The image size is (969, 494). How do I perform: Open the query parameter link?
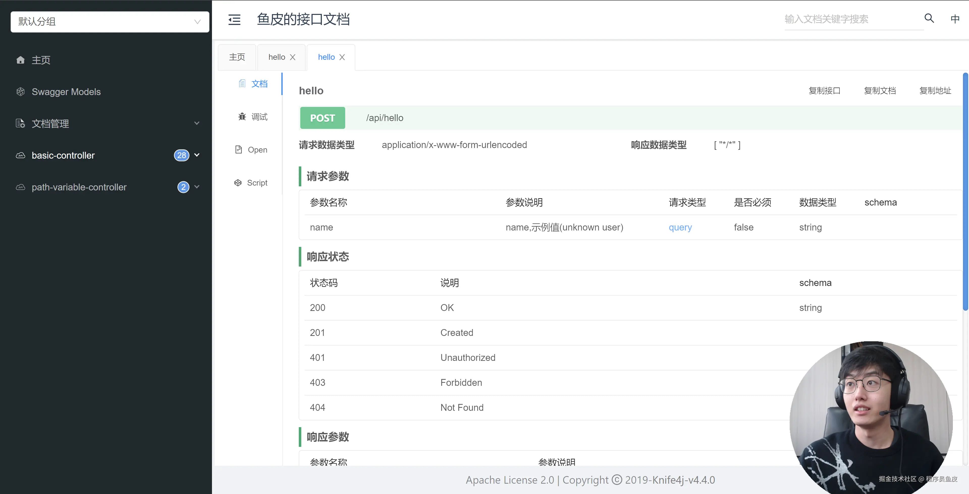(x=680, y=227)
